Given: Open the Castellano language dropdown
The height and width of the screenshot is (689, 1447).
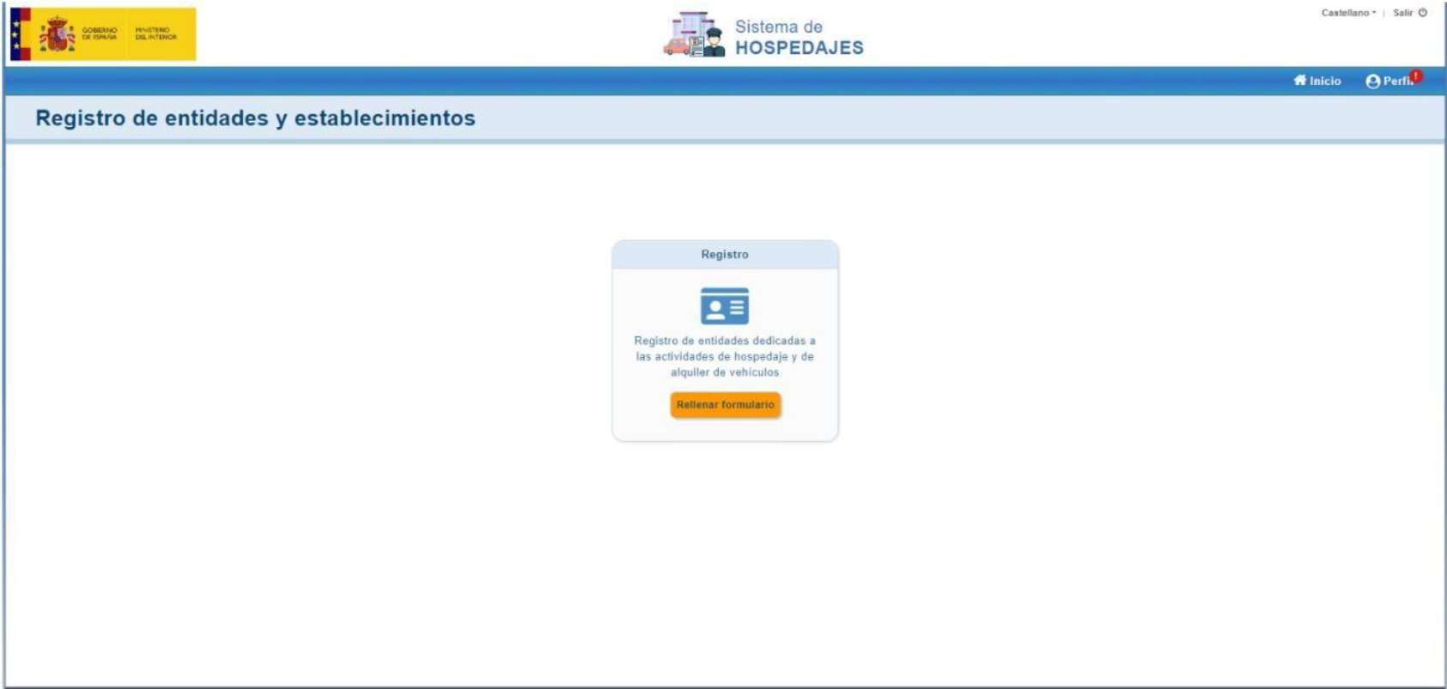Looking at the screenshot, I should tap(1345, 13).
